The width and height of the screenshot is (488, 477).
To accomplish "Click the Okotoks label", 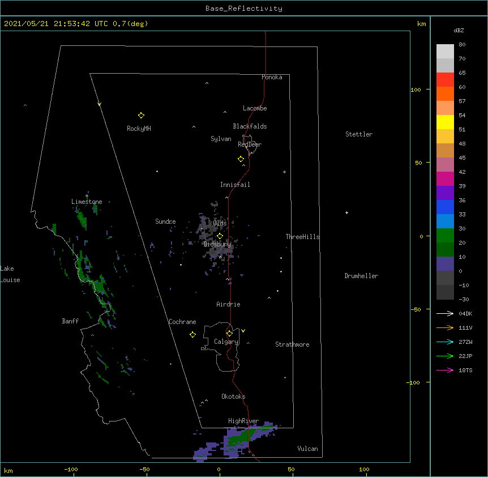I will pos(233,397).
